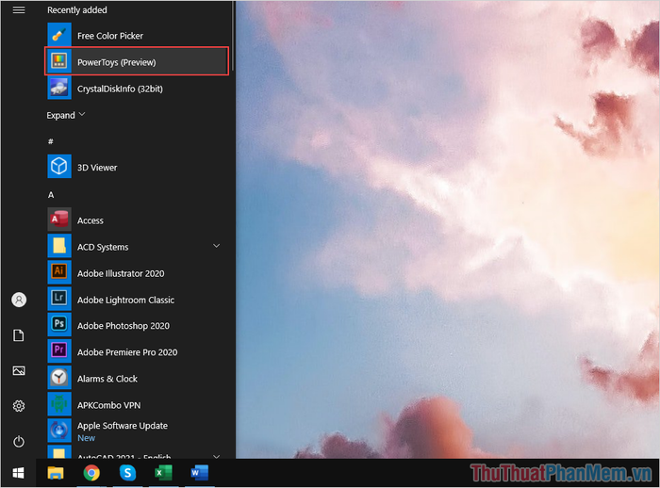
Task: Open Excel from the taskbar
Action: point(163,473)
